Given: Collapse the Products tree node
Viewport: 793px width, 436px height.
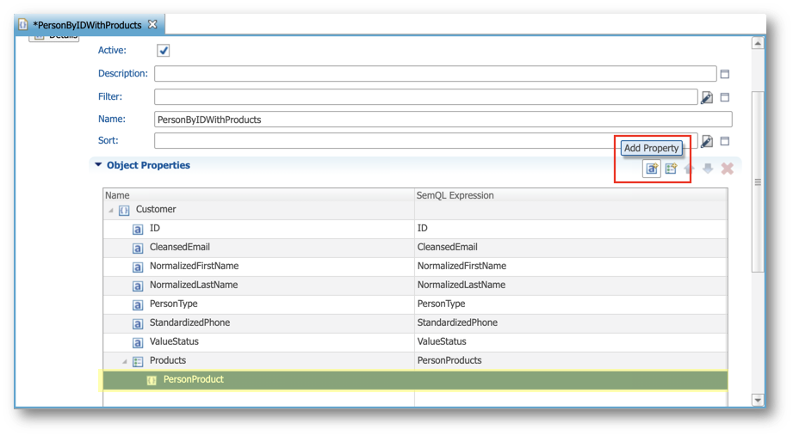Looking at the screenshot, I should coord(125,361).
